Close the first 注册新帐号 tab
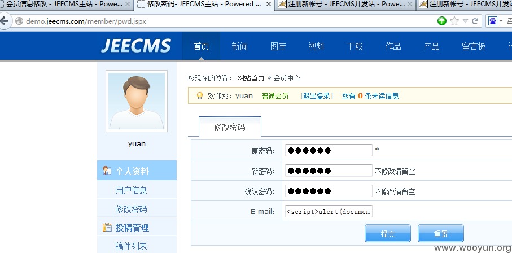This screenshot has height=253, width=512. coord(410,5)
